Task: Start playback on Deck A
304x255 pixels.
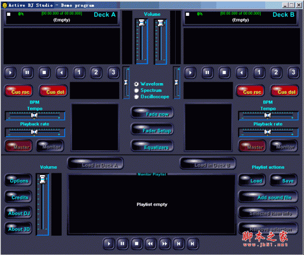Action: point(10,72)
